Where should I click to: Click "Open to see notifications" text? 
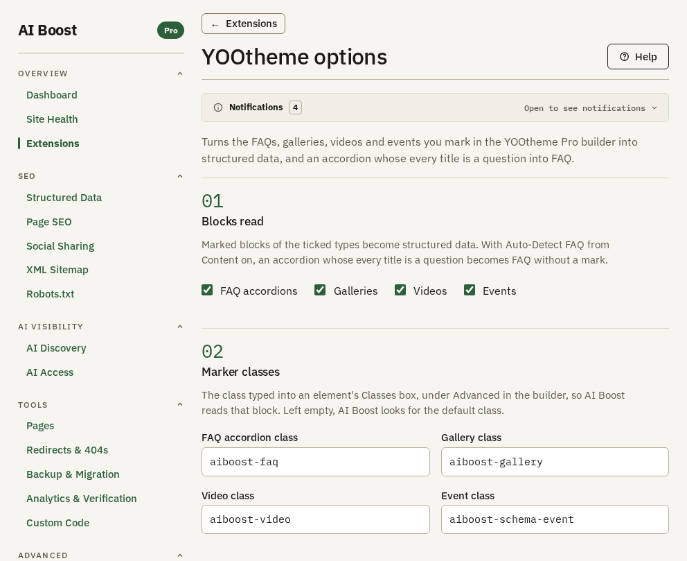(x=585, y=108)
